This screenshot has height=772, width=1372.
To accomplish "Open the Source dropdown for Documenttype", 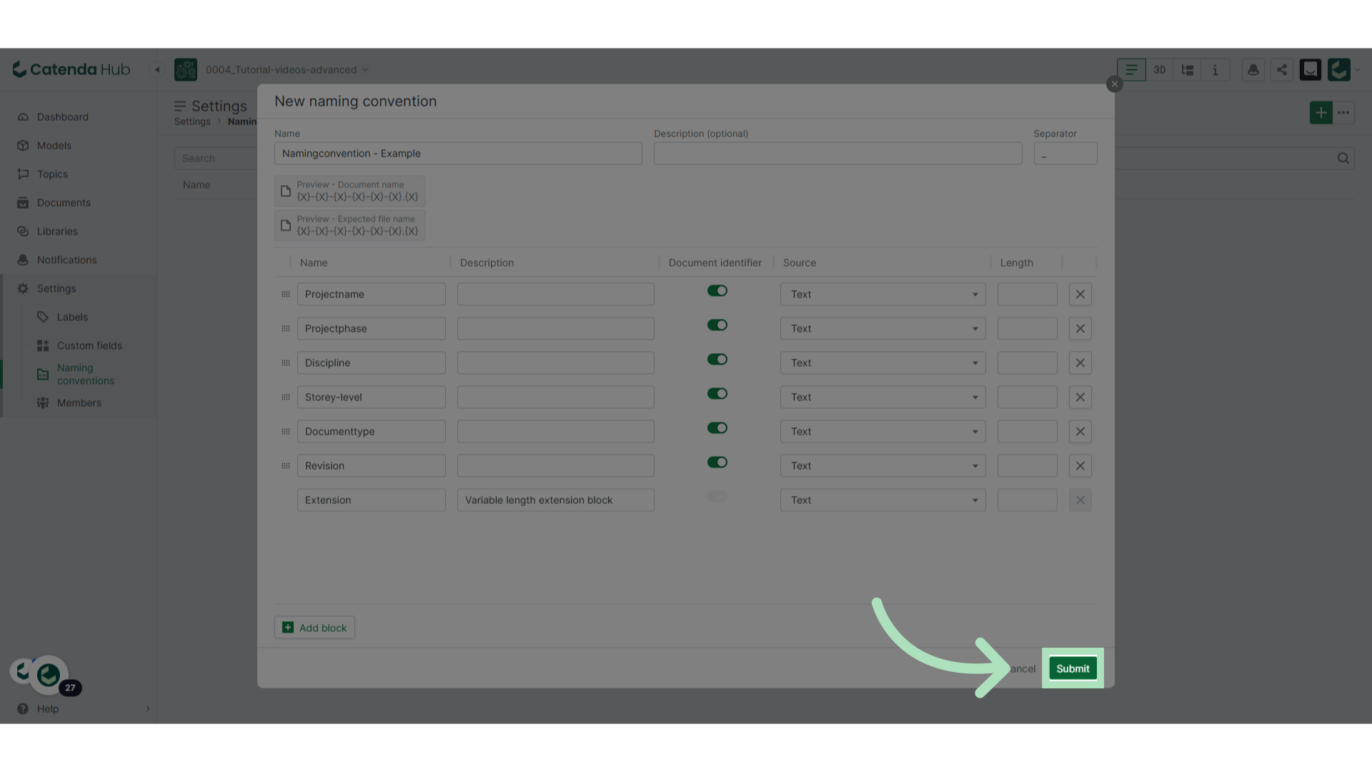I will [883, 431].
